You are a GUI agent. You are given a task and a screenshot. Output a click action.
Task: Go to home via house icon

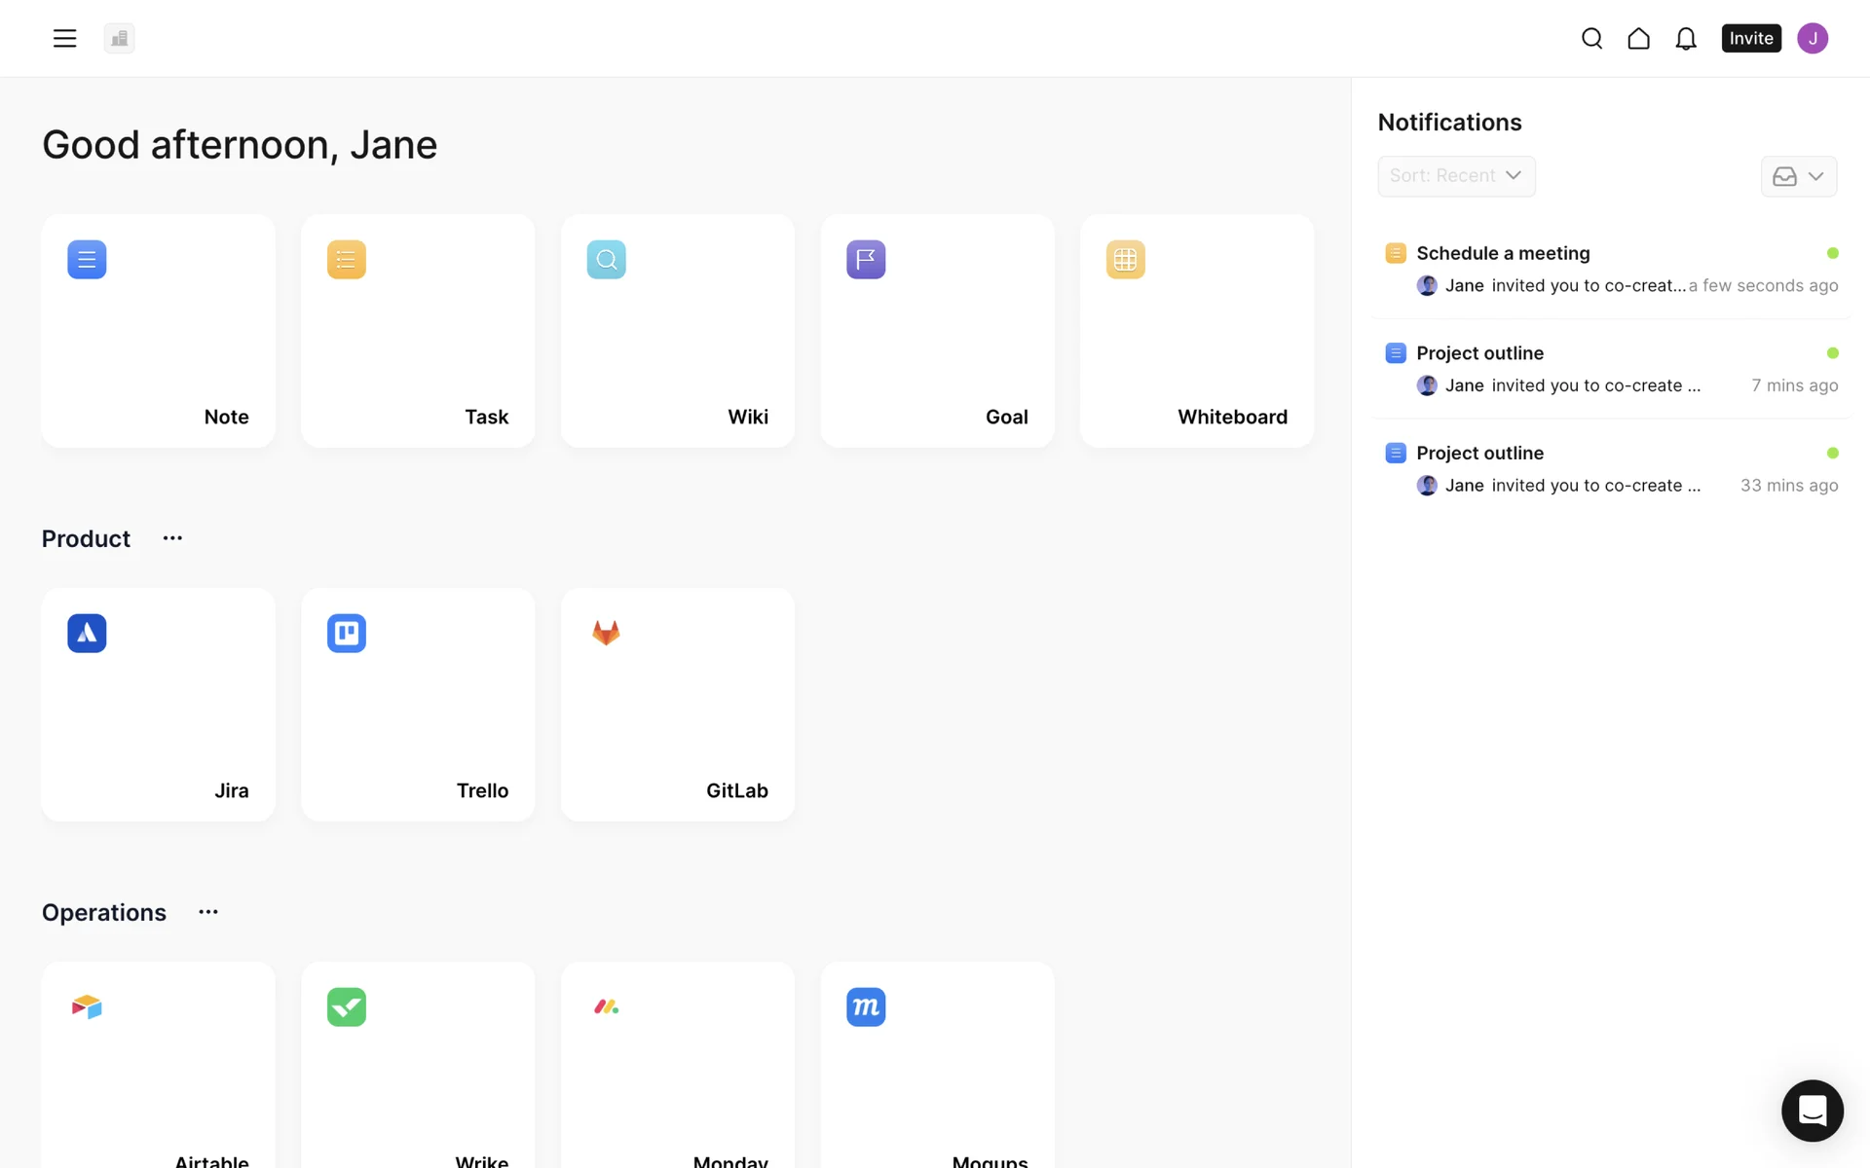point(1638,38)
